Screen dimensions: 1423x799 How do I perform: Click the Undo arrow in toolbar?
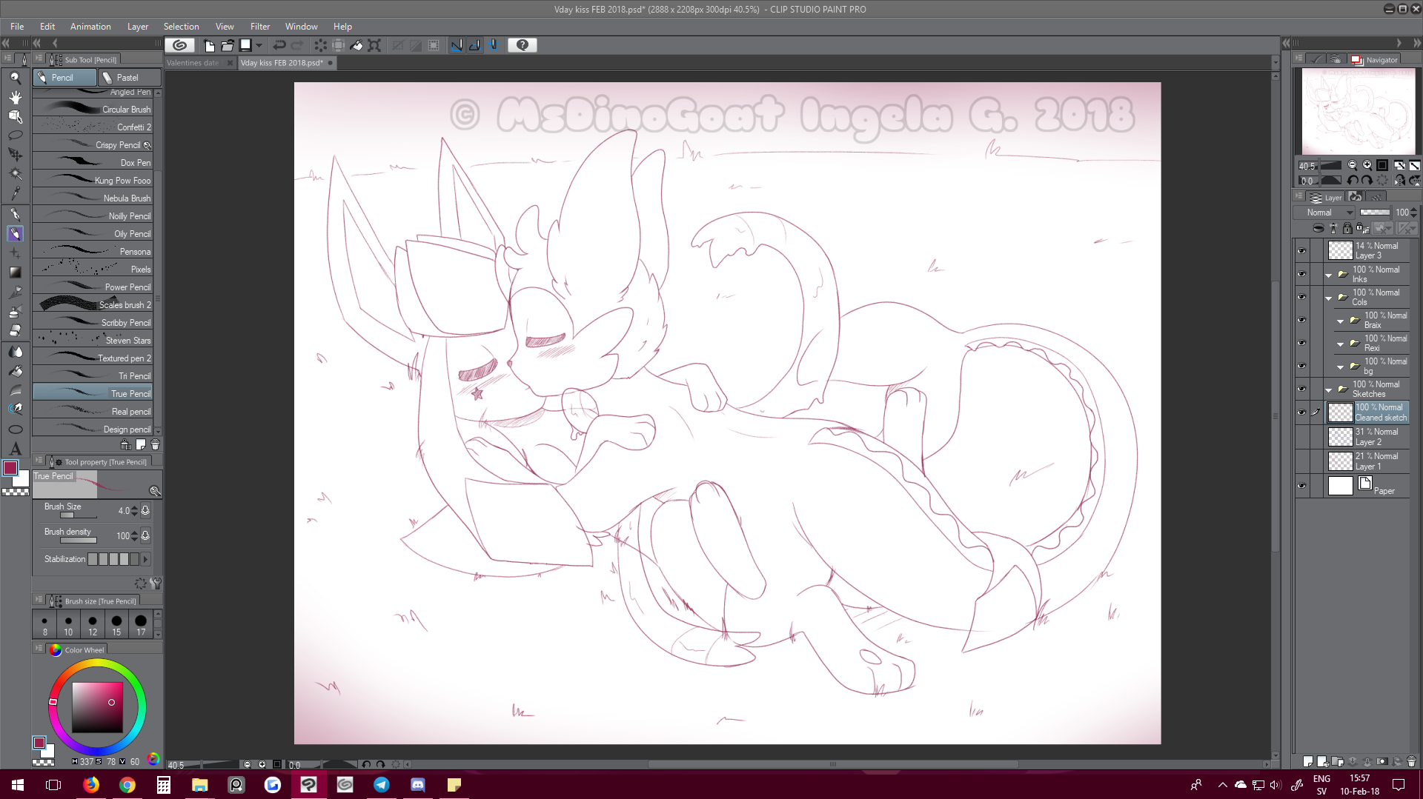pos(279,45)
